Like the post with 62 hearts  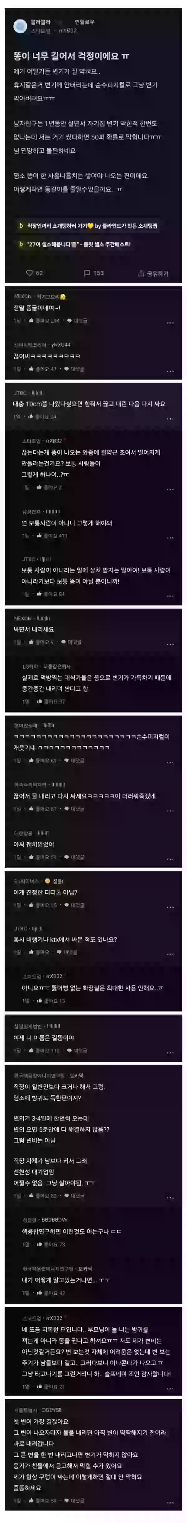pyautogui.click(x=35, y=273)
